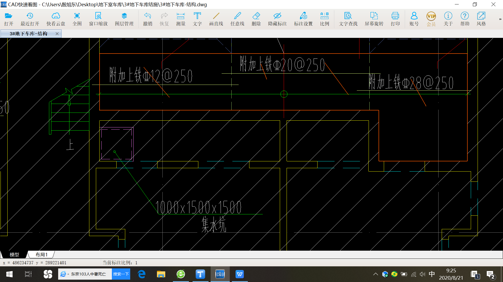Open the WPS Writer taskbar app
The image size is (503, 282).
coord(239,274)
